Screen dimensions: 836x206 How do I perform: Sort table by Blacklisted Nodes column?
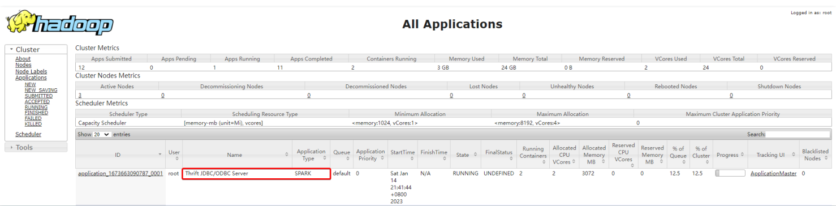[x=816, y=154]
